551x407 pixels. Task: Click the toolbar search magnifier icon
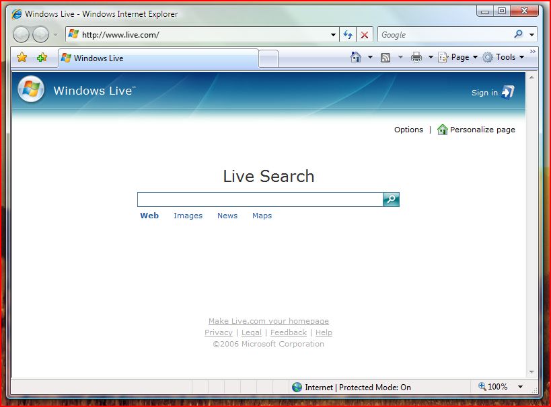tap(518, 34)
